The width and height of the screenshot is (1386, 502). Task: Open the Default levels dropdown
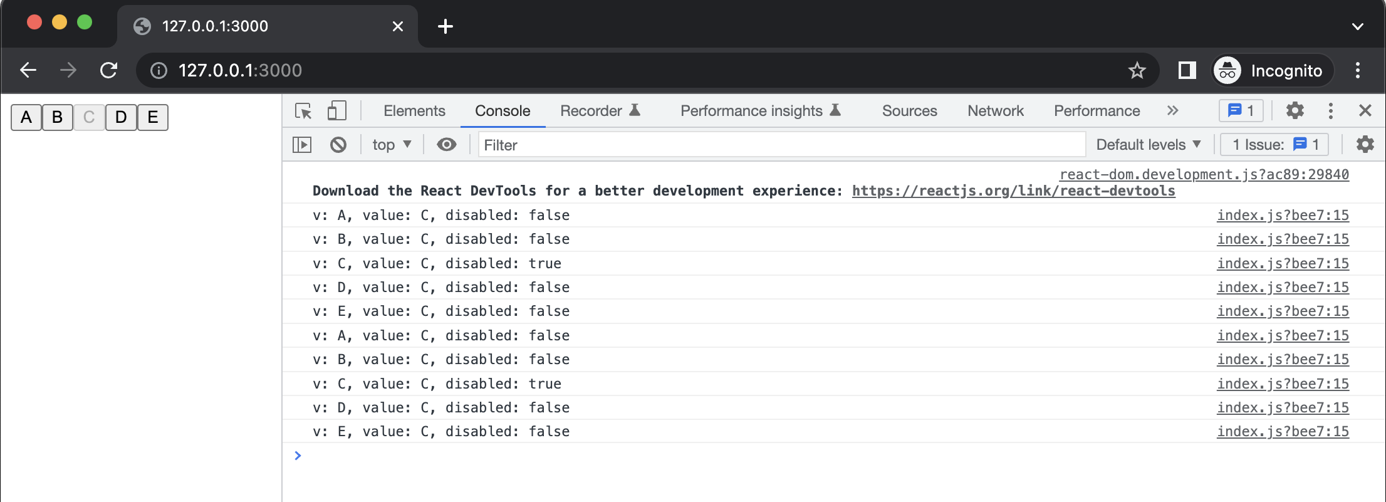(1148, 145)
